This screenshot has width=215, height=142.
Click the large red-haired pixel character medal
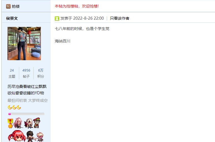[17, 136]
